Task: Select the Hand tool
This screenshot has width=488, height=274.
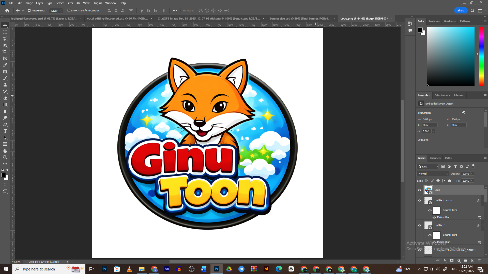Action: [5, 151]
